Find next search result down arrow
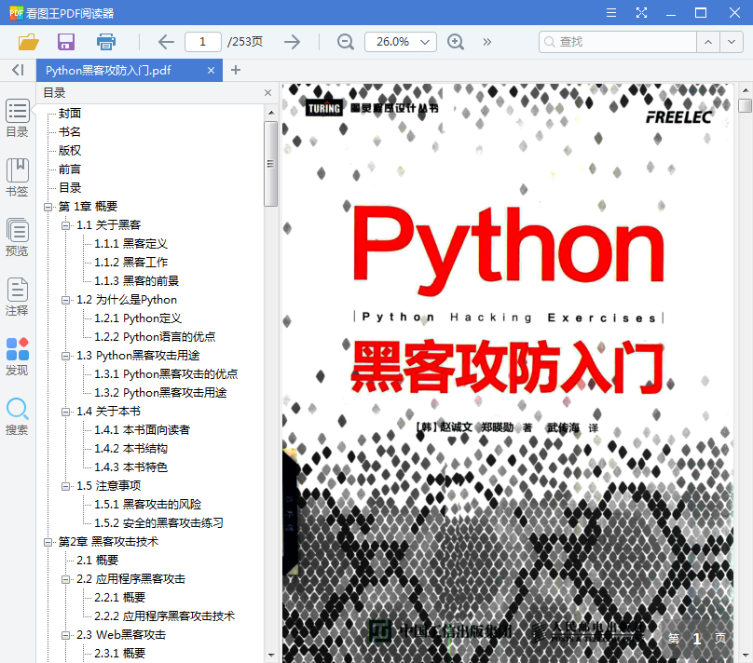753x663 pixels. pos(732,42)
